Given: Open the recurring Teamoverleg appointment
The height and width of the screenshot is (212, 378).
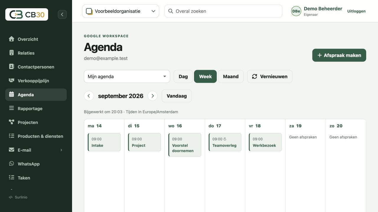Looking at the screenshot, I should (x=225, y=142).
